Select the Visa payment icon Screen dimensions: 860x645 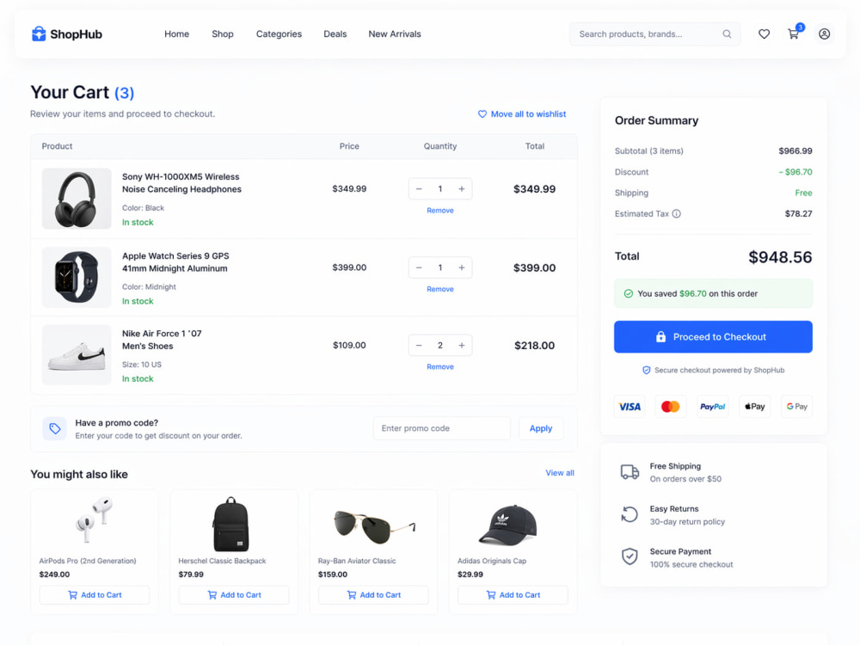pyautogui.click(x=630, y=407)
